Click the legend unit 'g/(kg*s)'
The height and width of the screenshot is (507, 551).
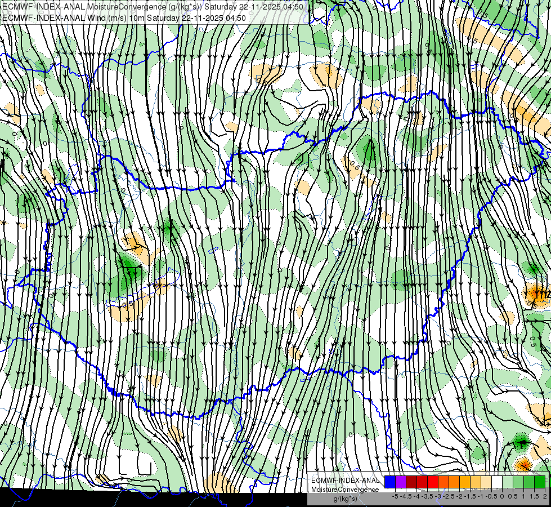coord(345,499)
